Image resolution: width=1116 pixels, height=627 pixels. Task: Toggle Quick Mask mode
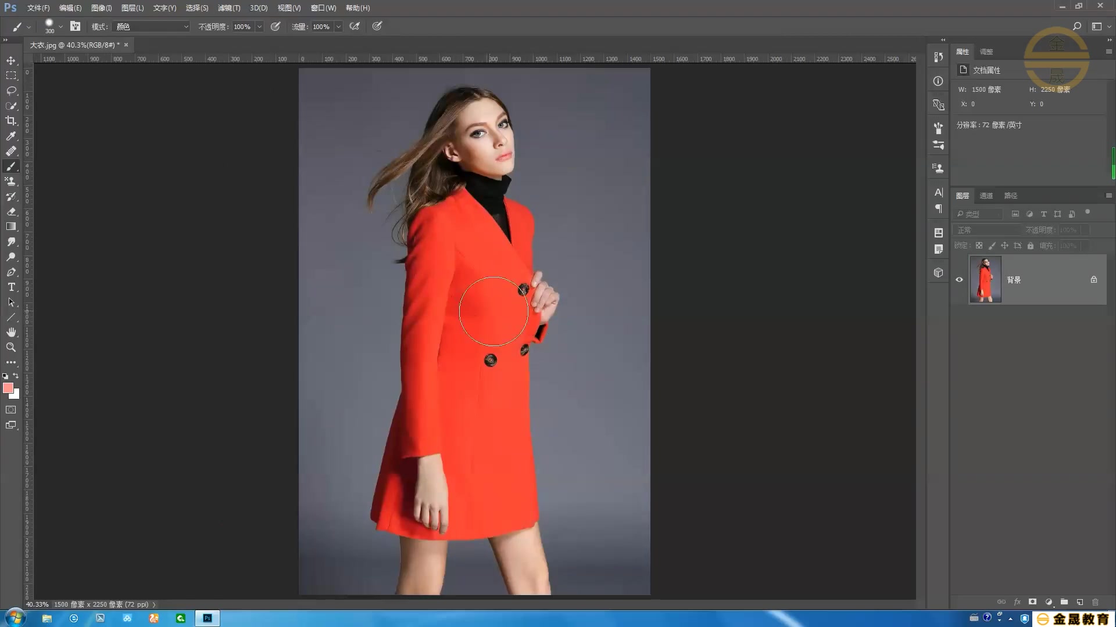(x=11, y=410)
